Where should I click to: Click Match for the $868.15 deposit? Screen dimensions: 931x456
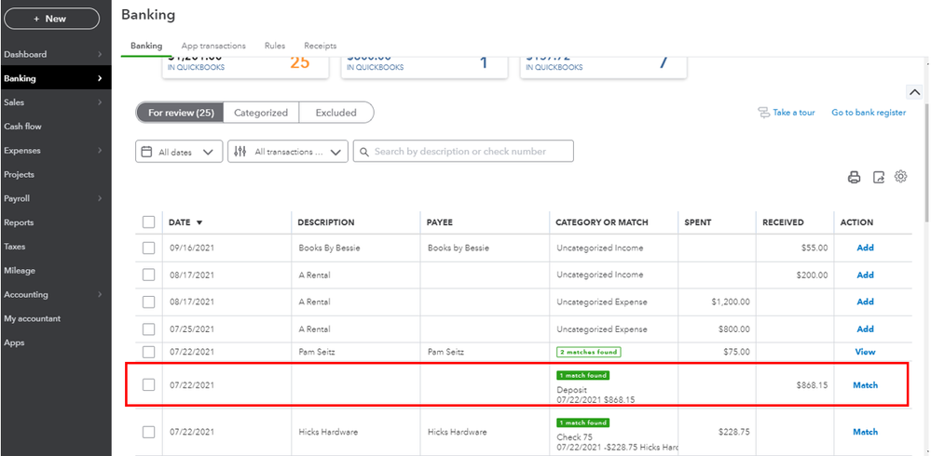(865, 385)
